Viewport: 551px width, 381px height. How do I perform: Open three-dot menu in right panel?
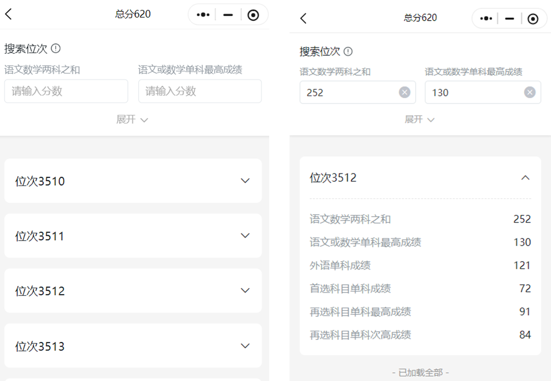click(486, 19)
